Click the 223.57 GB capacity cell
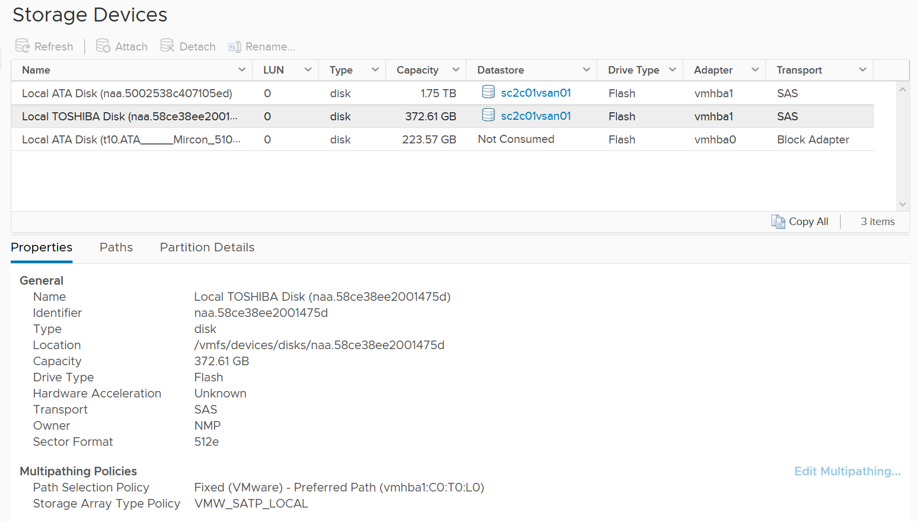The image size is (918, 521). [429, 140]
